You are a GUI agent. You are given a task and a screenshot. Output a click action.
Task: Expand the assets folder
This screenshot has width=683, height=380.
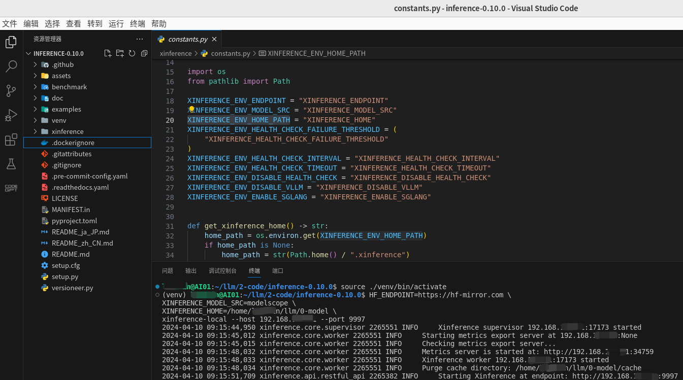(36, 76)
